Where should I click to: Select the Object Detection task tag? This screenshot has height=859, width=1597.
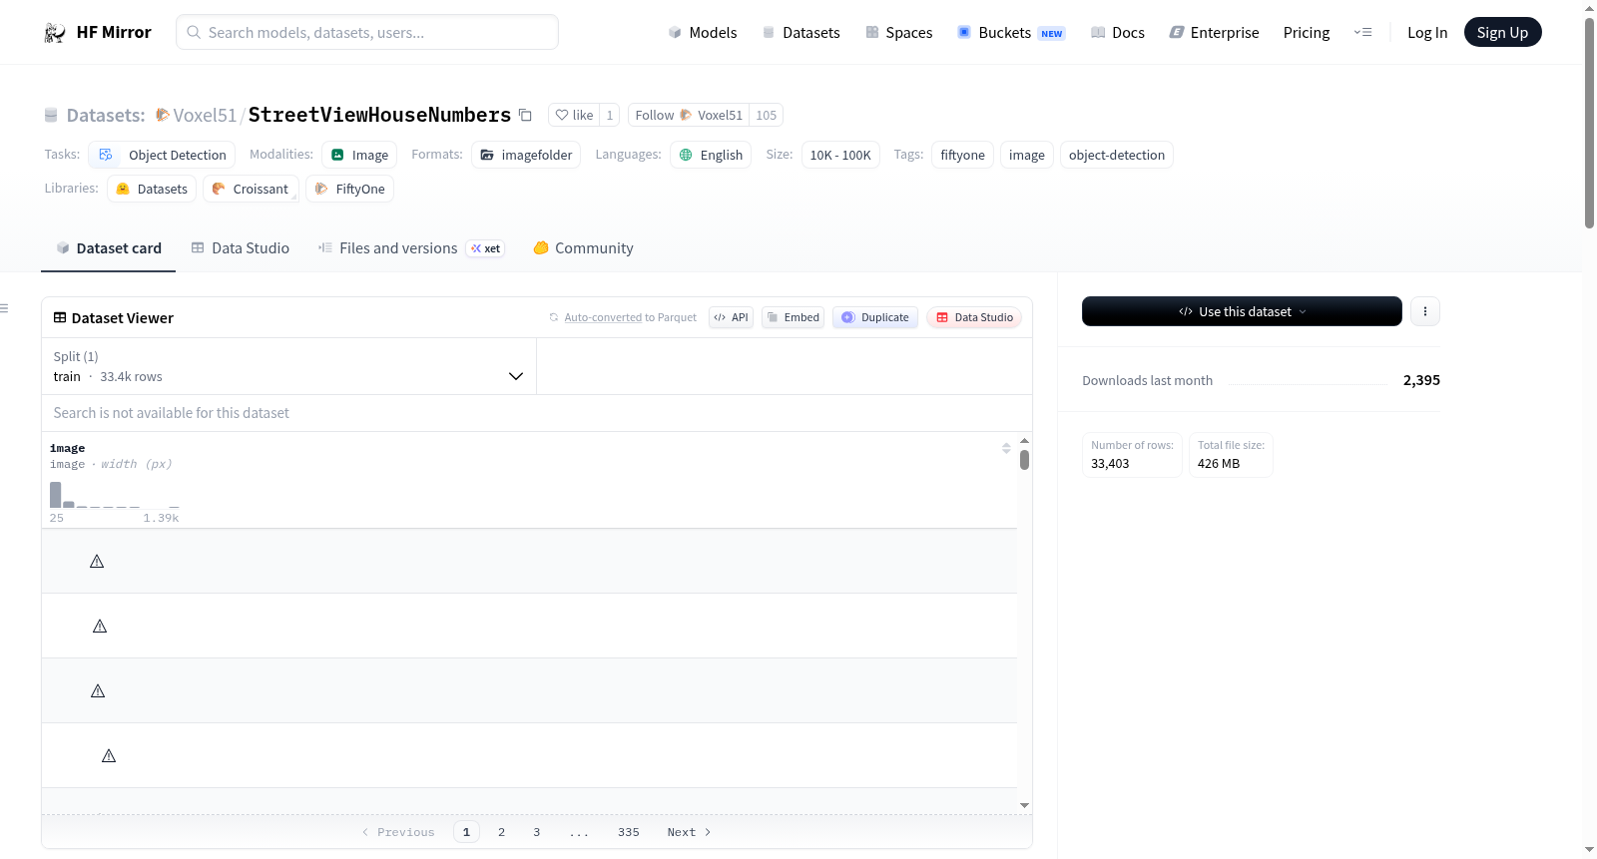point(163,155)
